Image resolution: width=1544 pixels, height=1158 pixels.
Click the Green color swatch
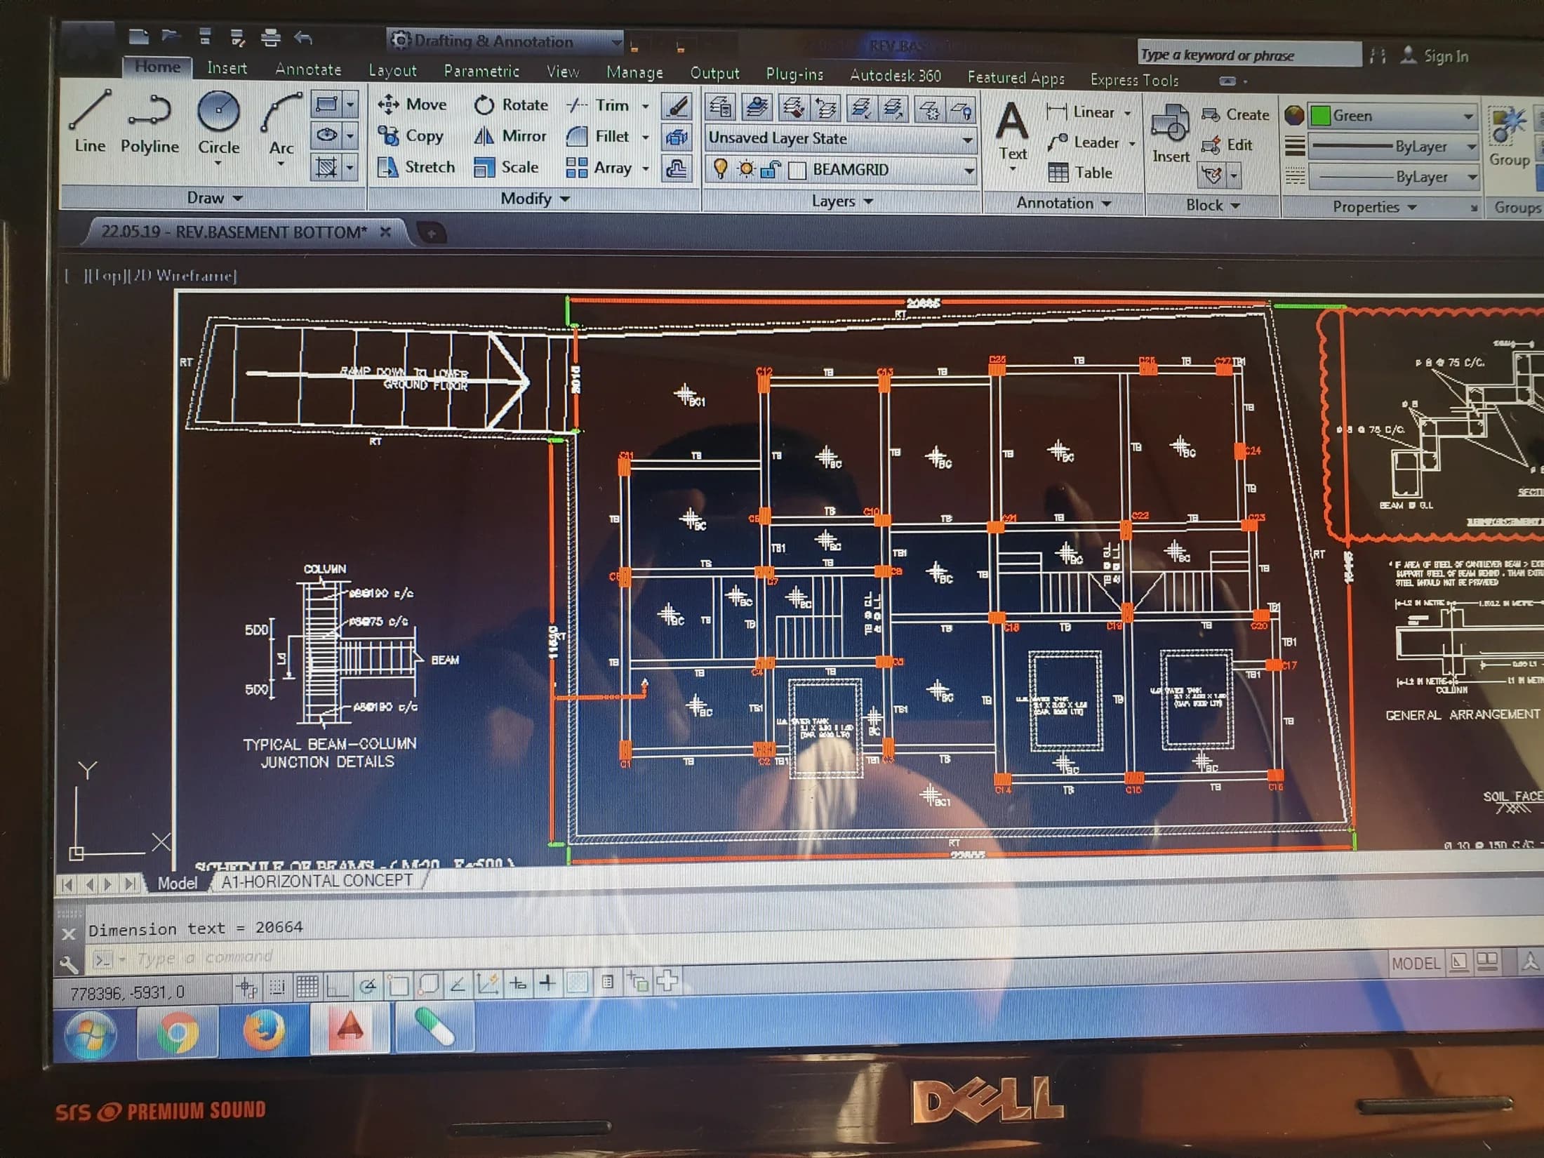click(1320, 116)
